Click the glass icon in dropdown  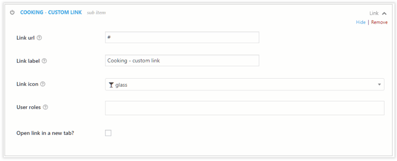[x=111, y=85]
